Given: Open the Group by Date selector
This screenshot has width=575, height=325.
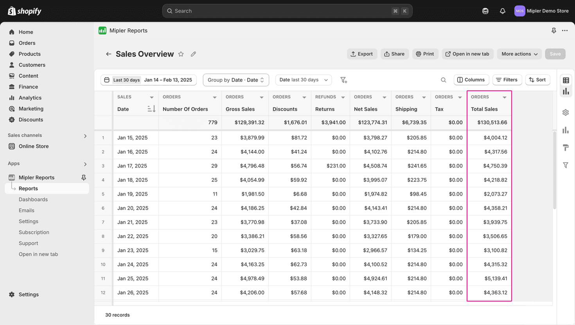Looking at the screenshot, I should pos(236,80).
